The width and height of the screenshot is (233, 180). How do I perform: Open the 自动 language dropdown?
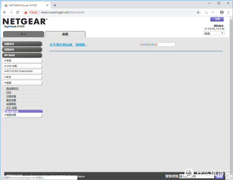(214, 33)
